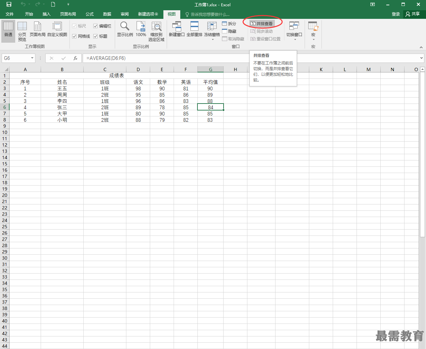Select row header 10
Screen dimensions: 426x349
[x=5, y=132]
